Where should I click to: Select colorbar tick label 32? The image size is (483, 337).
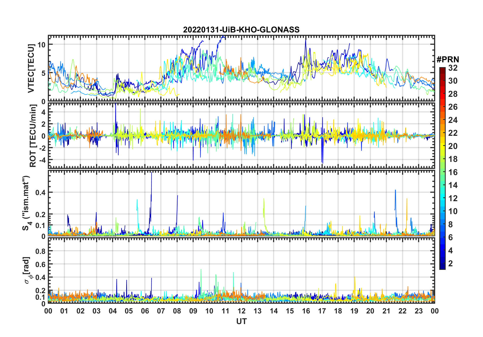pos(453,68)
